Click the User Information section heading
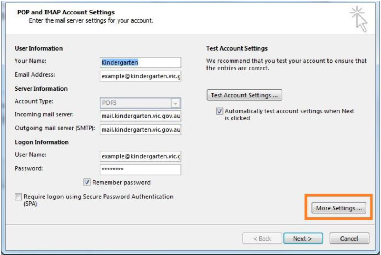 click(38, 48)
